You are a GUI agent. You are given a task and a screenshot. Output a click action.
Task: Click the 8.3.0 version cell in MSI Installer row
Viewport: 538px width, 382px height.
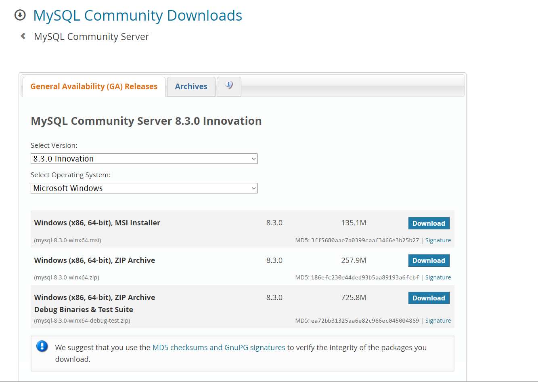(274, 222)
